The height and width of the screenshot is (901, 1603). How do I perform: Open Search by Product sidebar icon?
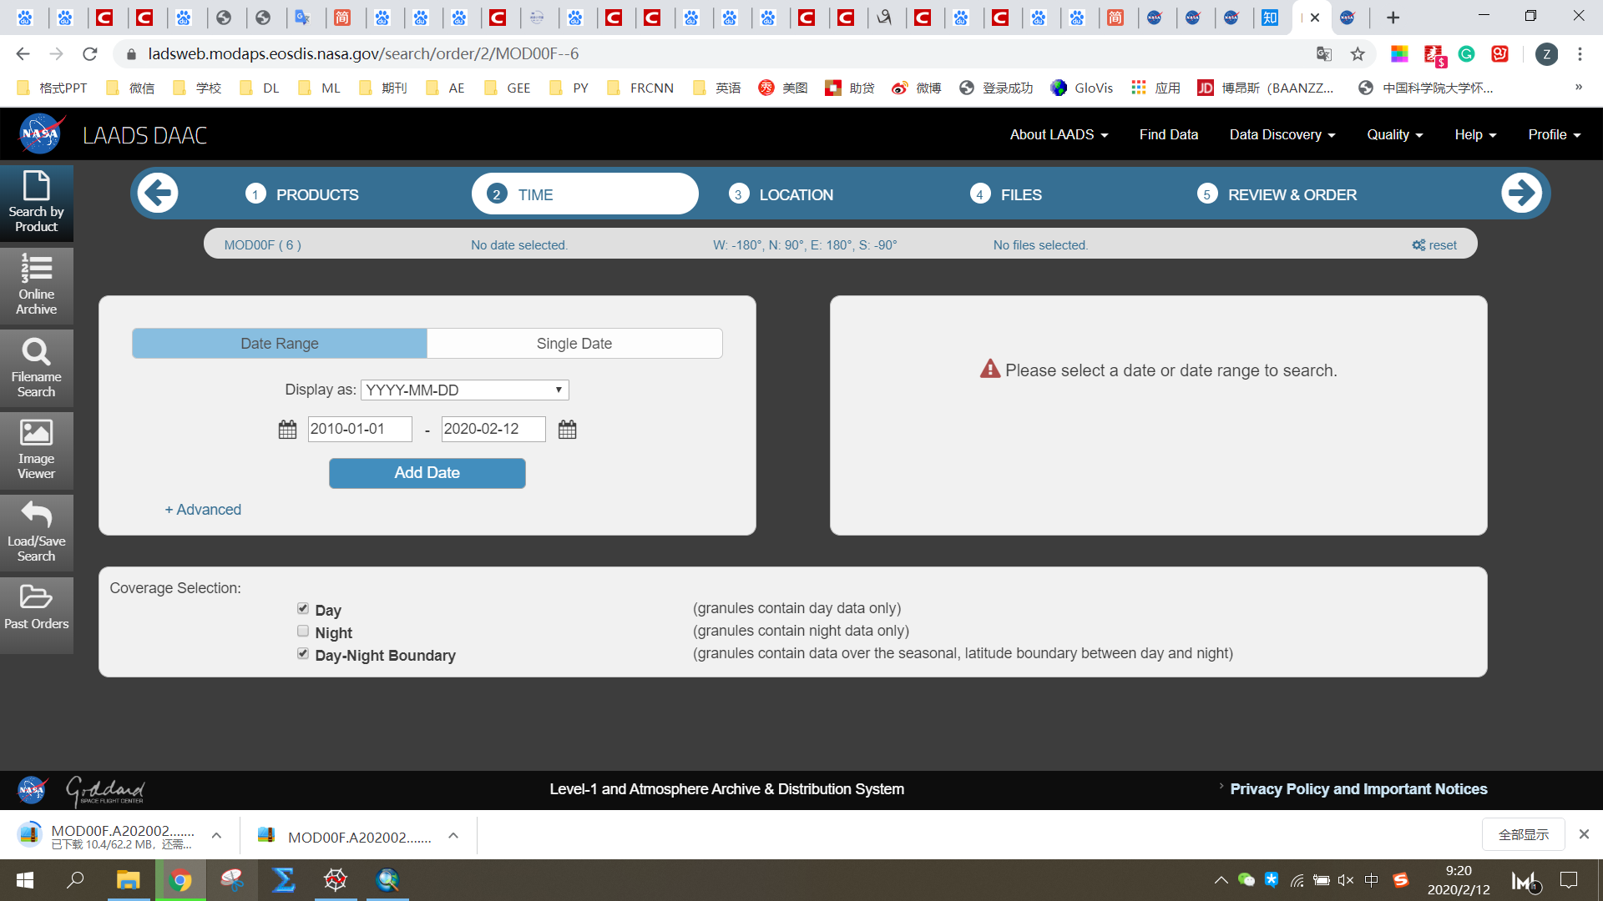(x=36, y=186)
